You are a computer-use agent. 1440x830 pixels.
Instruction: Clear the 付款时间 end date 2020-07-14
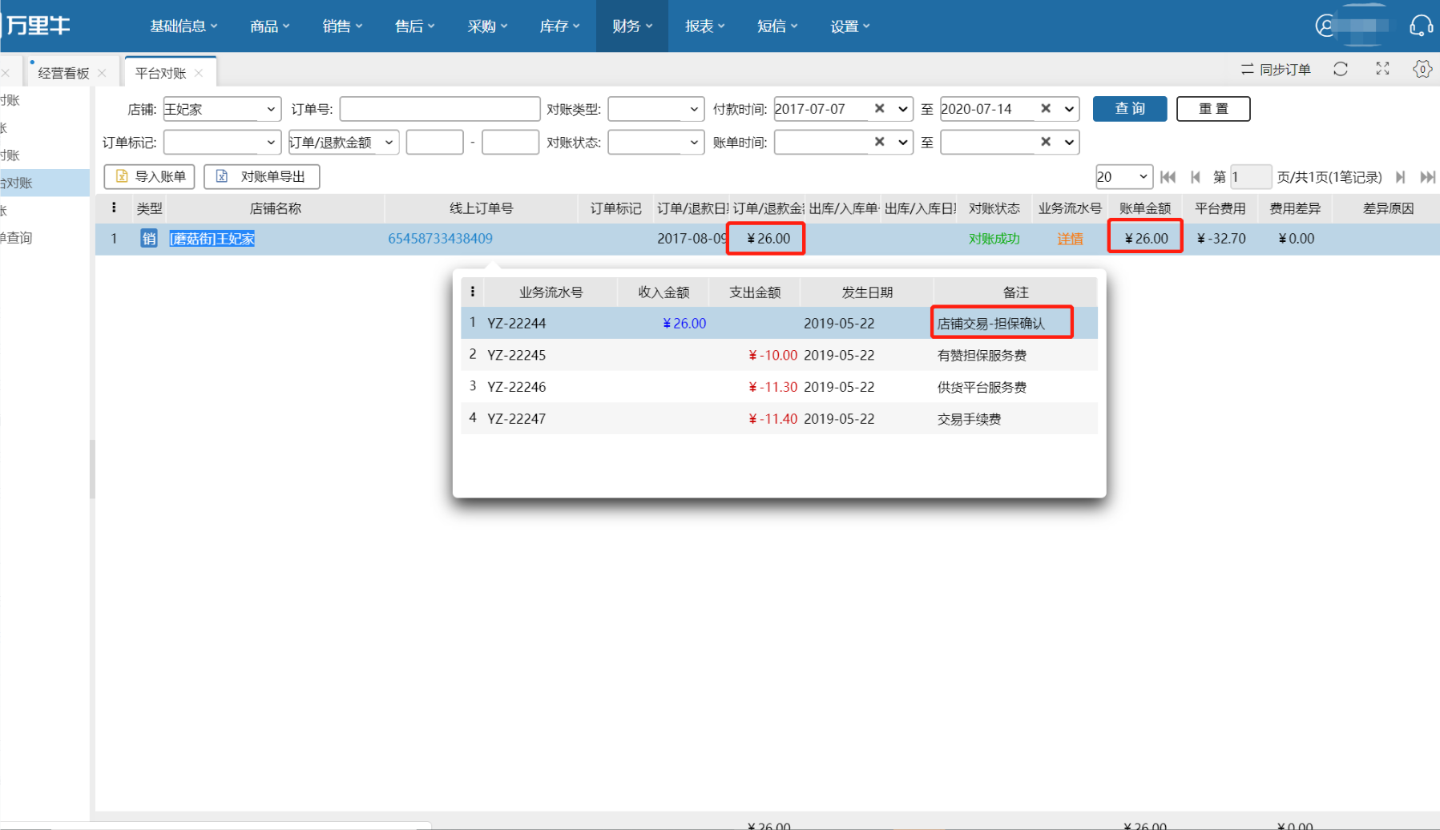tap(1046, 109)
